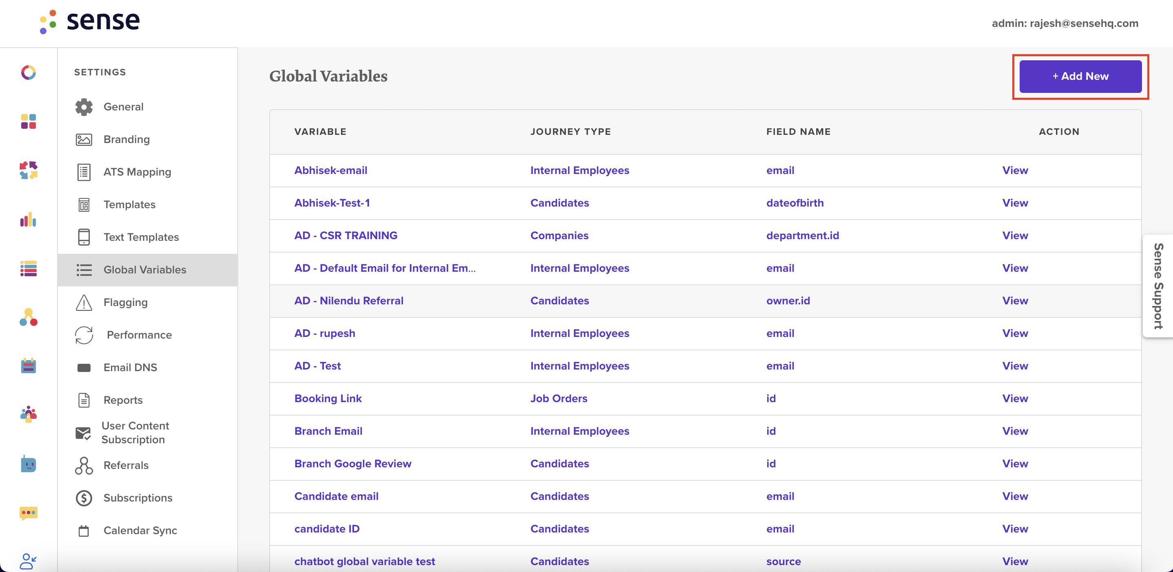Click the Companies journey type cell
Screen dimensions: 1173x572
[x=559, y=235]
